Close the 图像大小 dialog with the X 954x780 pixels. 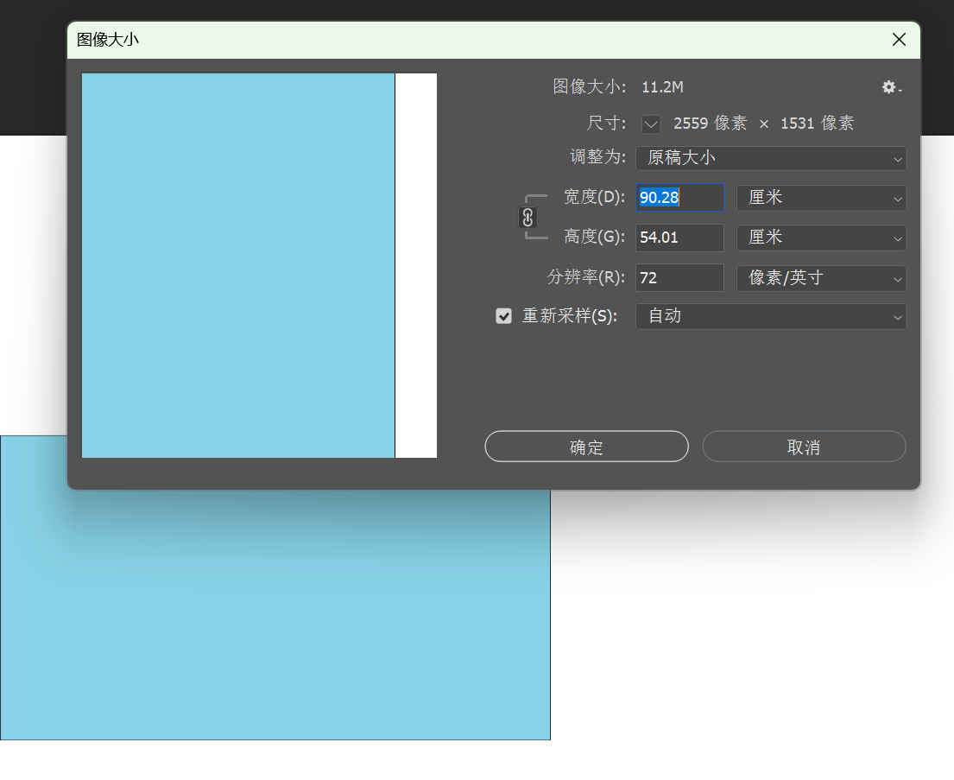click(899, 40)
